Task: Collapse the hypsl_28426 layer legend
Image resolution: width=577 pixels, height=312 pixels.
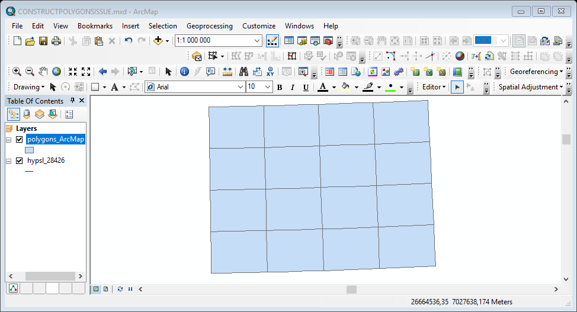Action: pos(8,161)
